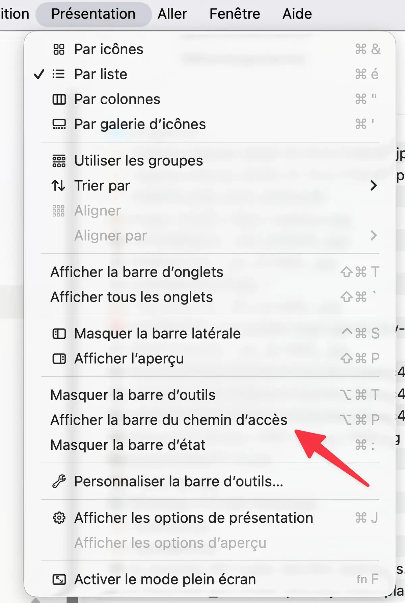Click the gear icon beside Afficher les options de présentation
Screen dimensions: 405x603
point(59,518)
